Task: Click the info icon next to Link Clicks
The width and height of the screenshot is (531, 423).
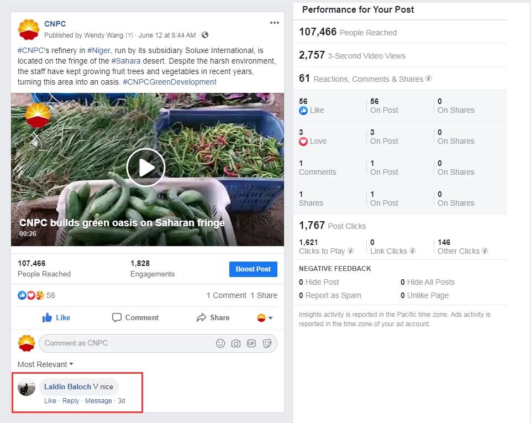Action: pos(412,251)
